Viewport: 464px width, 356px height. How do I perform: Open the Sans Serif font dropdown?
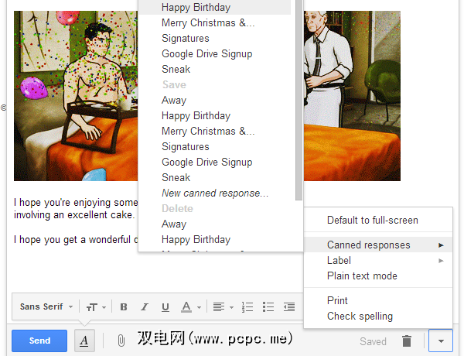[x=46, y=306]
